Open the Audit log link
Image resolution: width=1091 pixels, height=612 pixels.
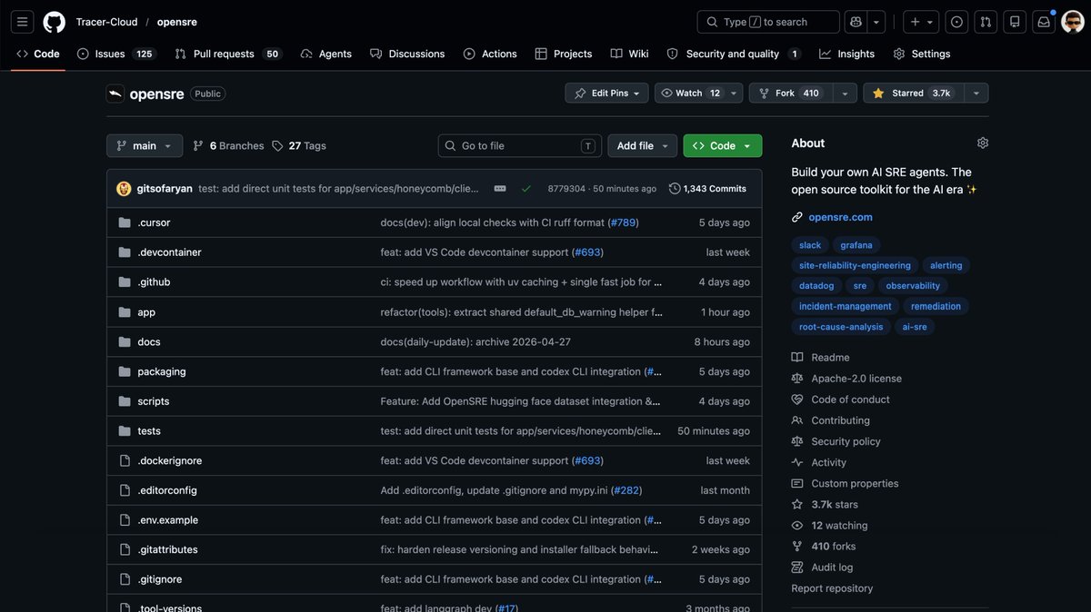point(823,568)
